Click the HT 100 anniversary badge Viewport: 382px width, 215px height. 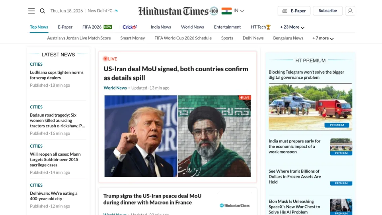click(214, 11)
